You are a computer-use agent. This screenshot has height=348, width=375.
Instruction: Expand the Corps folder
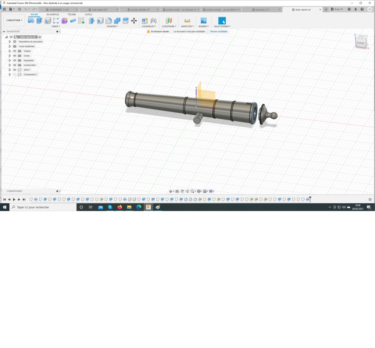tap(10, 56)
